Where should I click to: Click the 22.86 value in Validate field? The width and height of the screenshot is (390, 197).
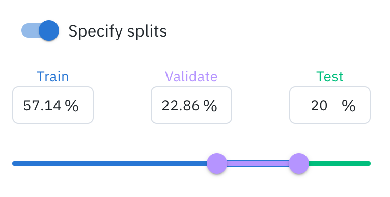(181, 106)
